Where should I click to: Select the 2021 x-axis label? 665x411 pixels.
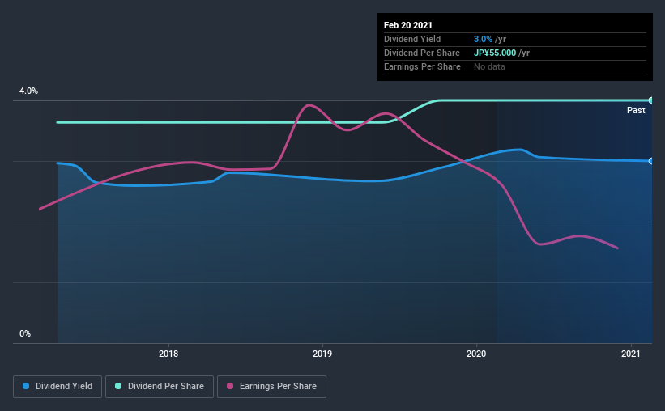pyautogui.click(x=631, y=354)
